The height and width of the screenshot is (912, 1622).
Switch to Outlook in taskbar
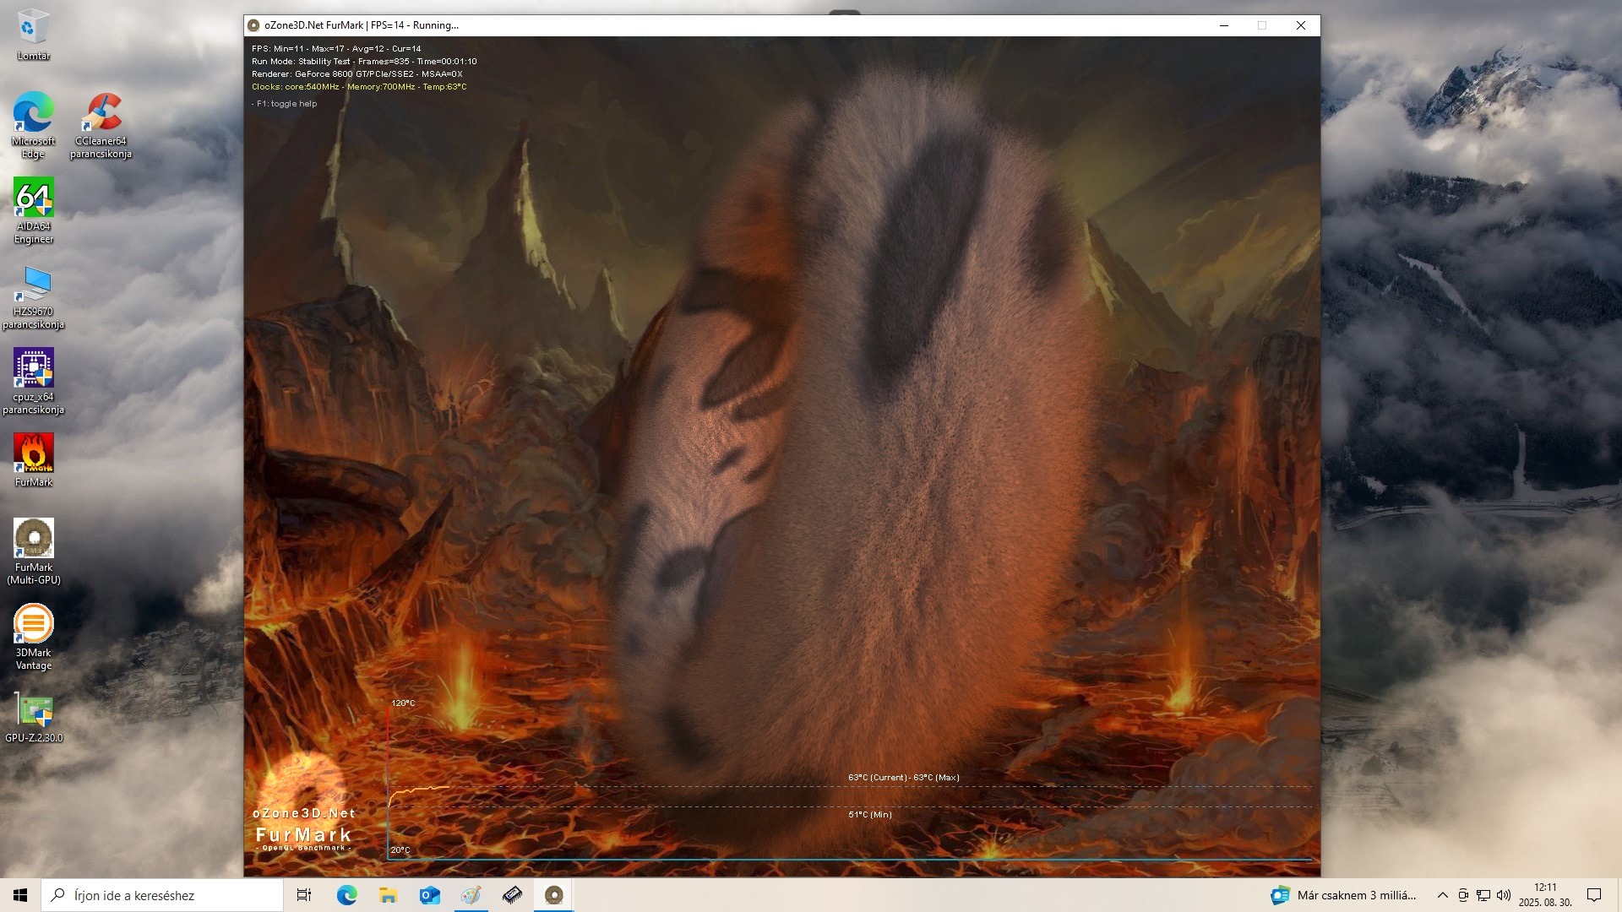[429, 895]
